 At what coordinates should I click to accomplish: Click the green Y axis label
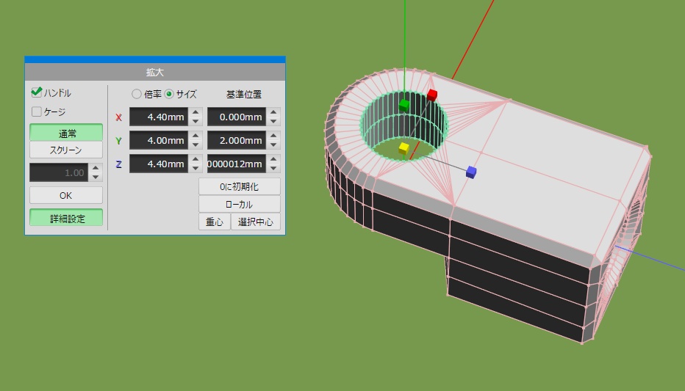(x=118, y=141)
